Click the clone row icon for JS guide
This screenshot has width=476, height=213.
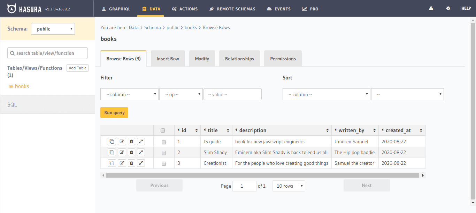[112, 142]
